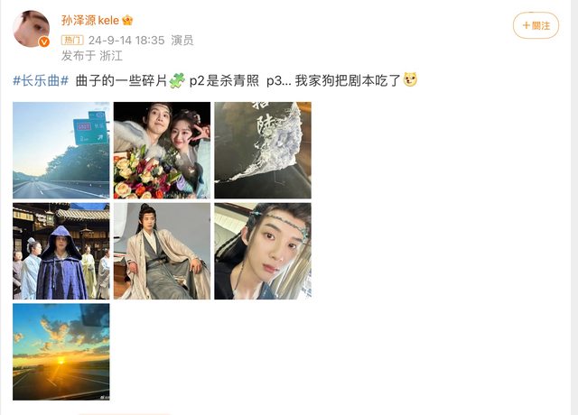Open the sunset road photo
Viewport: 578px width, 415px height.
coord(61,352)
